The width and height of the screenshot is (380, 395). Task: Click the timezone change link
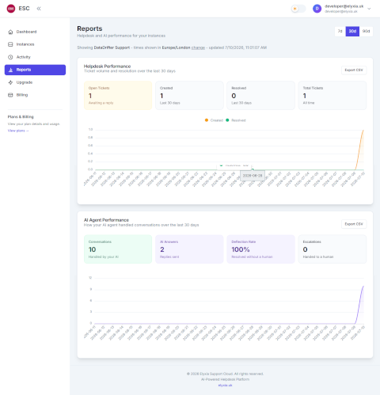(198, 47)
